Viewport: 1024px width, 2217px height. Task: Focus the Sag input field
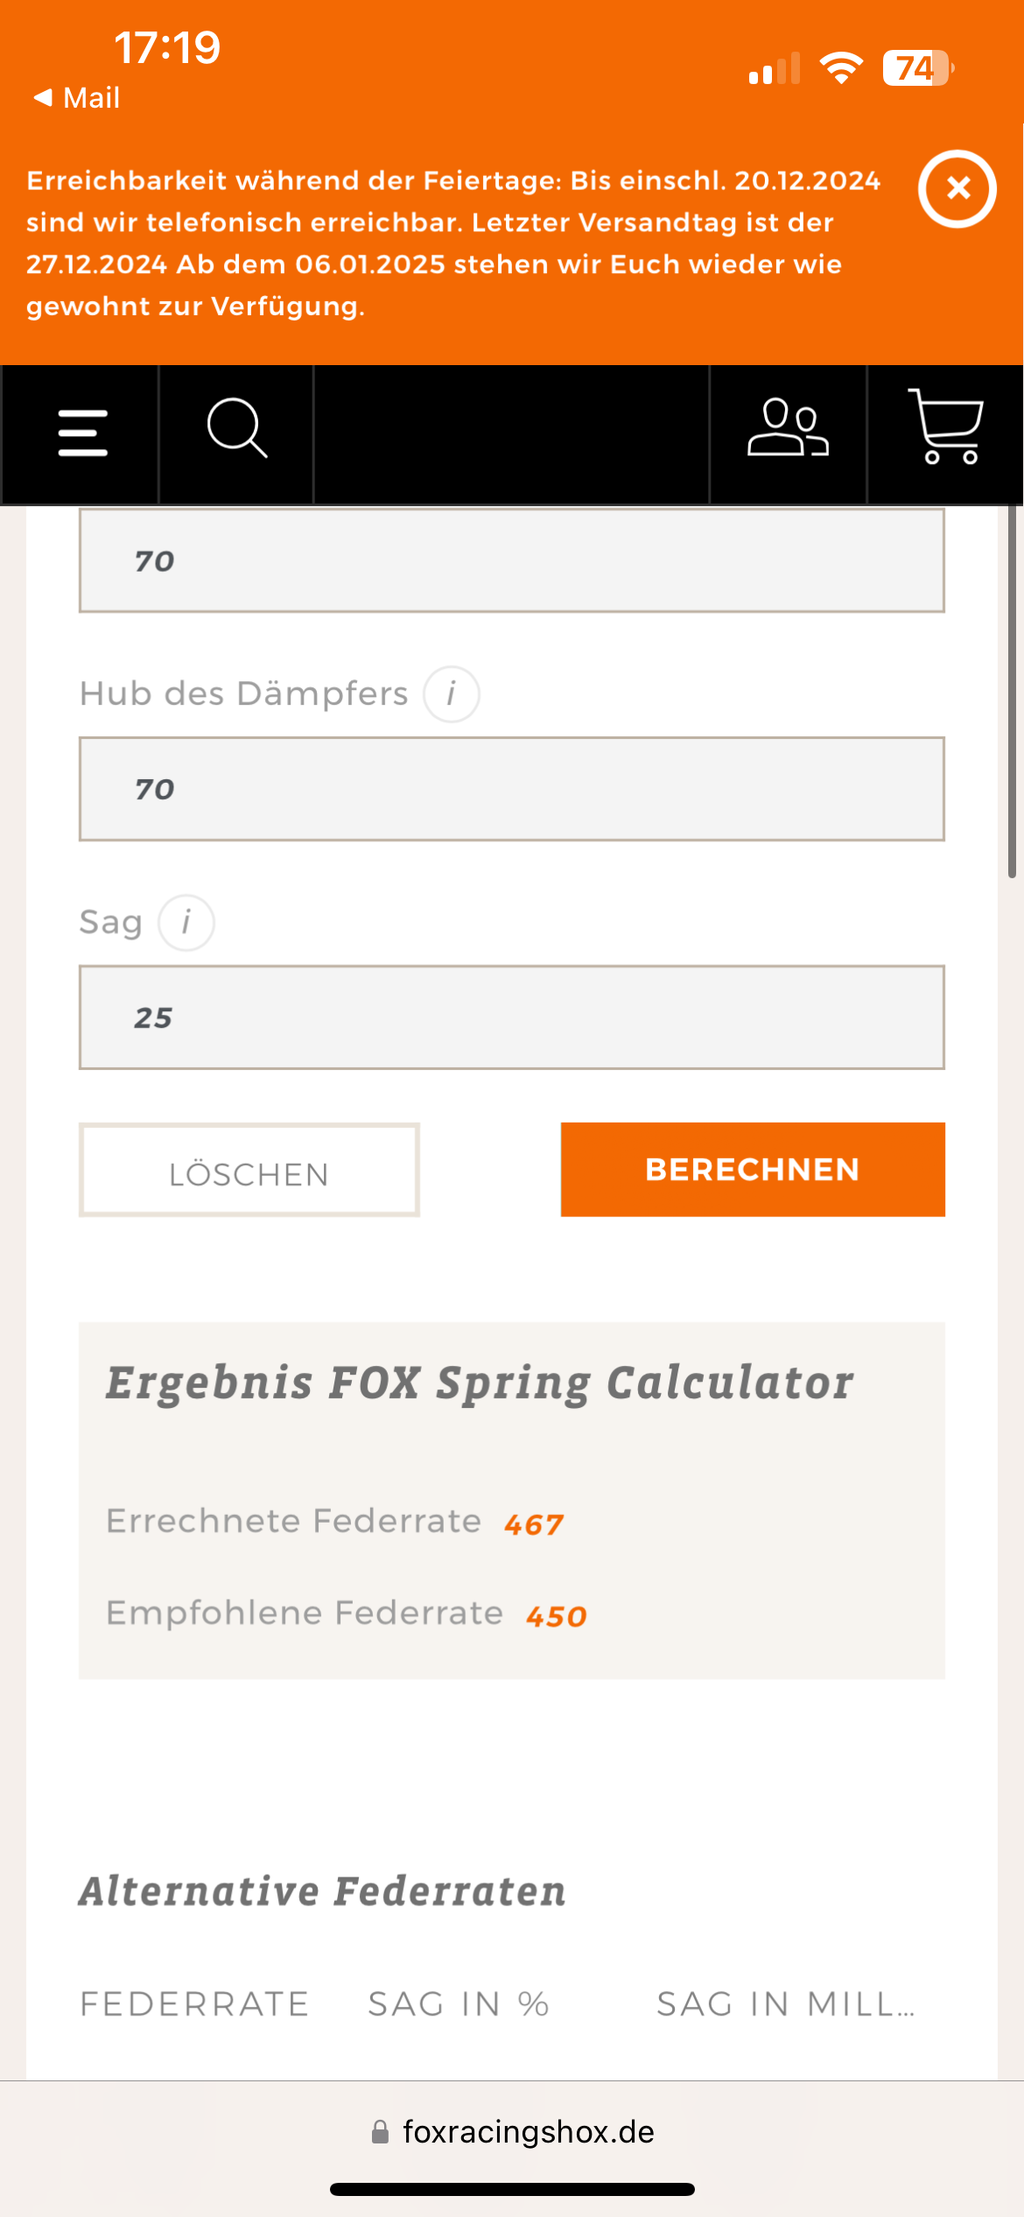click(x=512, y=1017)
